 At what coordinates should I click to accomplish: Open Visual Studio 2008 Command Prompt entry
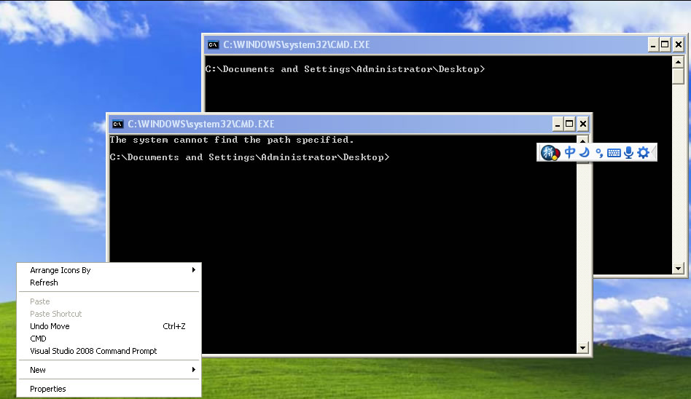click(x=109, y=350)
